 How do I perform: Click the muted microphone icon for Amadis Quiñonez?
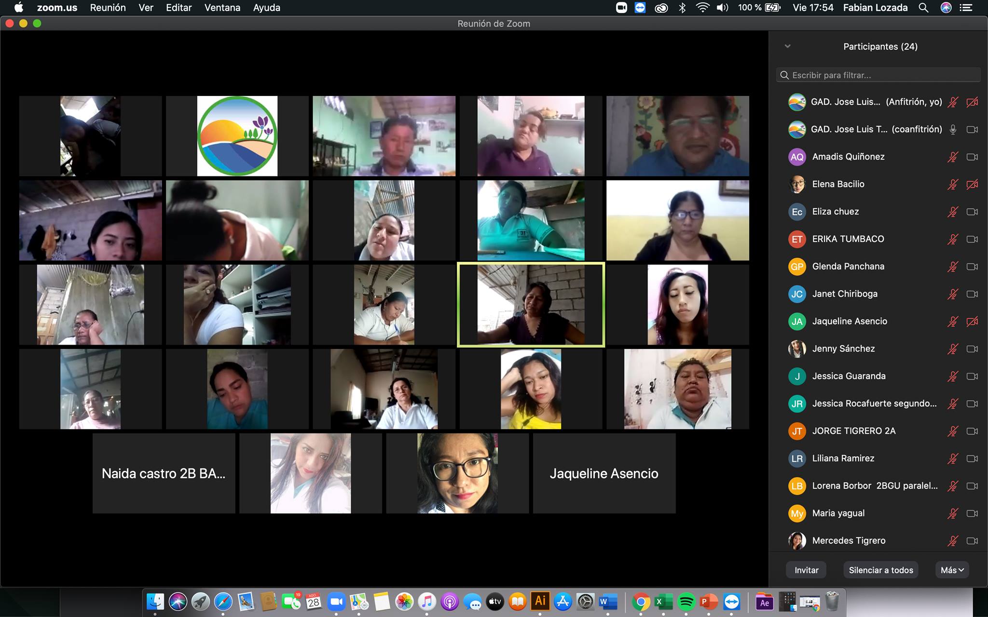pos(952,157)
